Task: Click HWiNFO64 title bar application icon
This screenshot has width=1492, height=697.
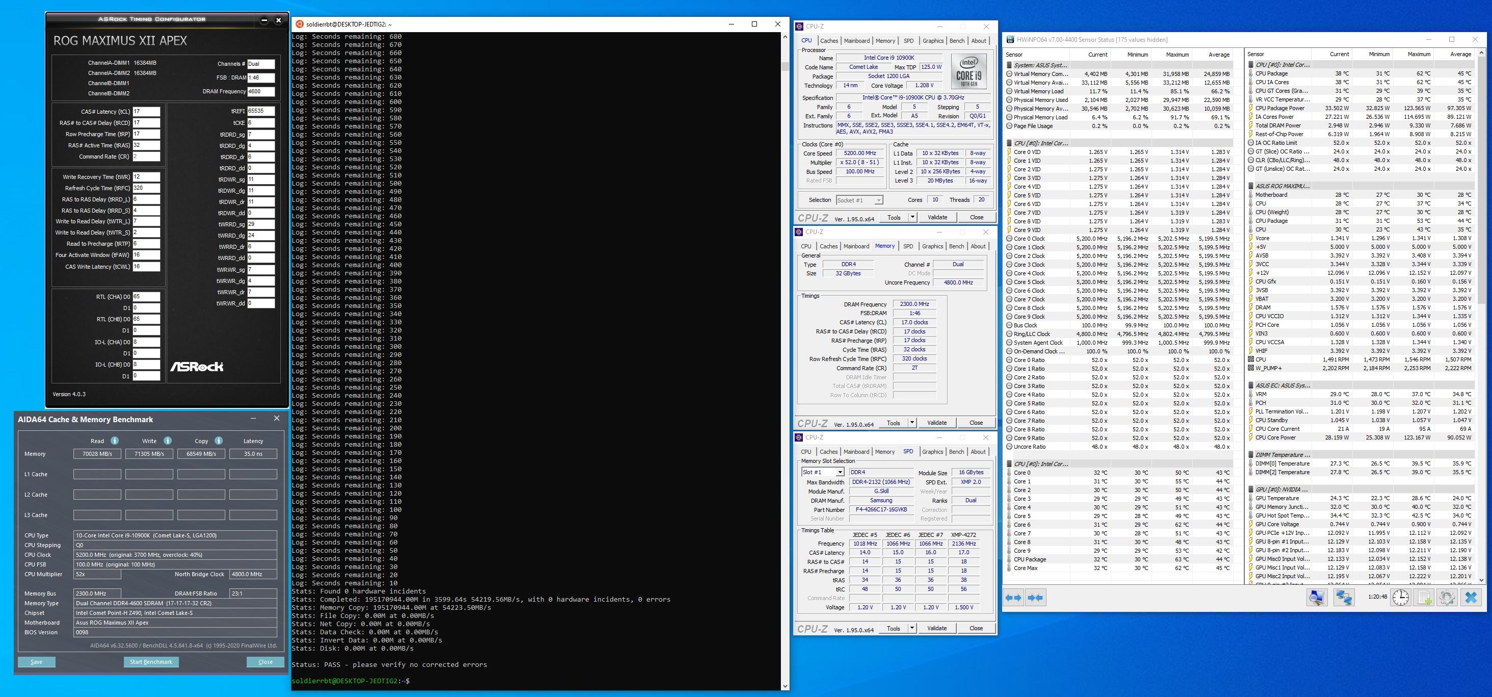Action: pyautogui.click(x=1011, y=39)
